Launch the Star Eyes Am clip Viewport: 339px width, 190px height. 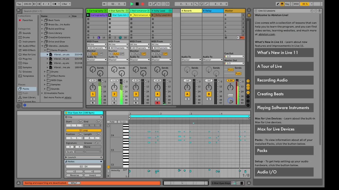click(x=110, y=15)
